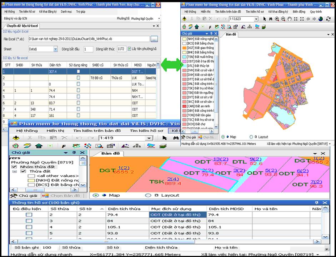Viewport: 336px width, 257px height.
Task: Open the Quy trình menu in map window
Action: tap(316, 11)
